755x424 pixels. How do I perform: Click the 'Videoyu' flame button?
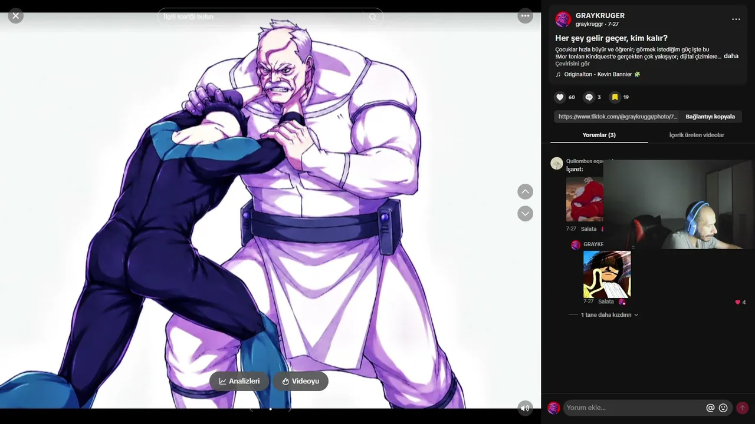(300, 381)
